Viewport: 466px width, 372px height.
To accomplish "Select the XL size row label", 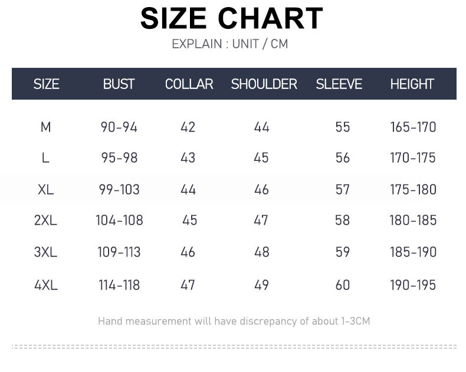I will (45, 190).
